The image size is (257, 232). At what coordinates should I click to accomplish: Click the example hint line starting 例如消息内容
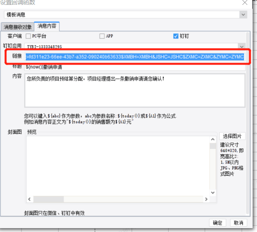tap(79, 122)
